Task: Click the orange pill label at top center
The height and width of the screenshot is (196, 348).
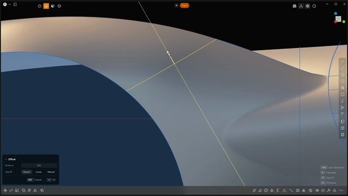Action: pyautogui.click(x=184, y=5)
